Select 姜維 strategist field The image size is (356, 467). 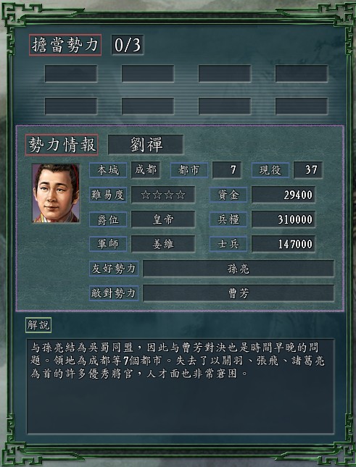163,244
